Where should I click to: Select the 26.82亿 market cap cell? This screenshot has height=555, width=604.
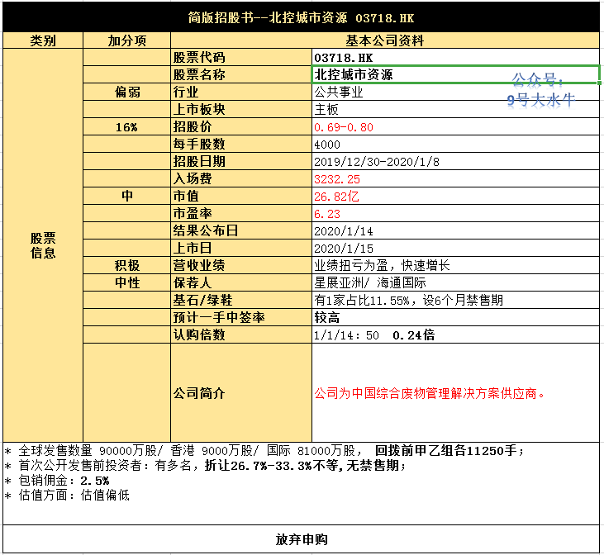456,196
